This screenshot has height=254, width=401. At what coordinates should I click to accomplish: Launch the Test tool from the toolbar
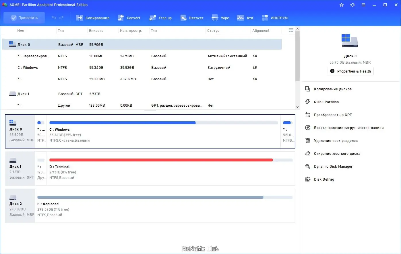245,18
